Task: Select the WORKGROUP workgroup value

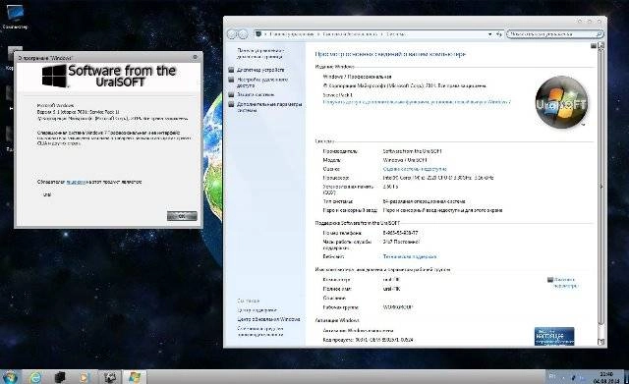Action: click(398, 307)
